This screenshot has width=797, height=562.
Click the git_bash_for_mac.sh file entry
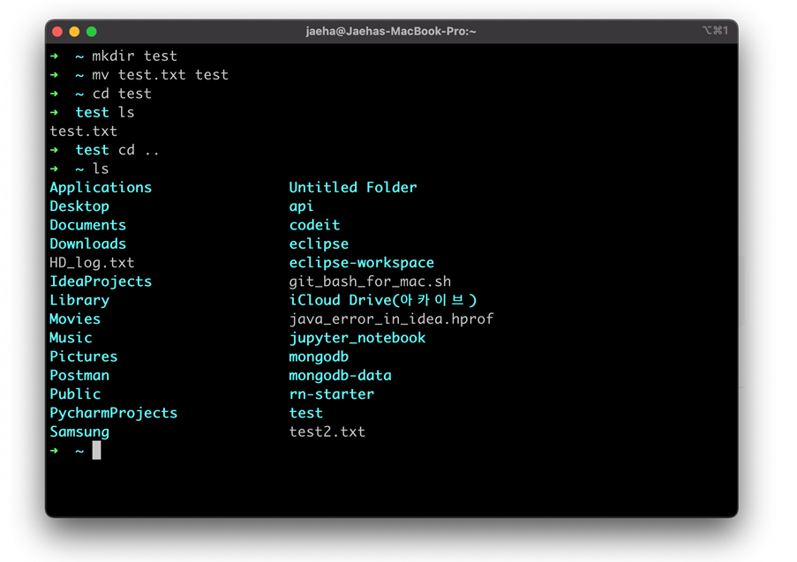[x=370, y=281]
